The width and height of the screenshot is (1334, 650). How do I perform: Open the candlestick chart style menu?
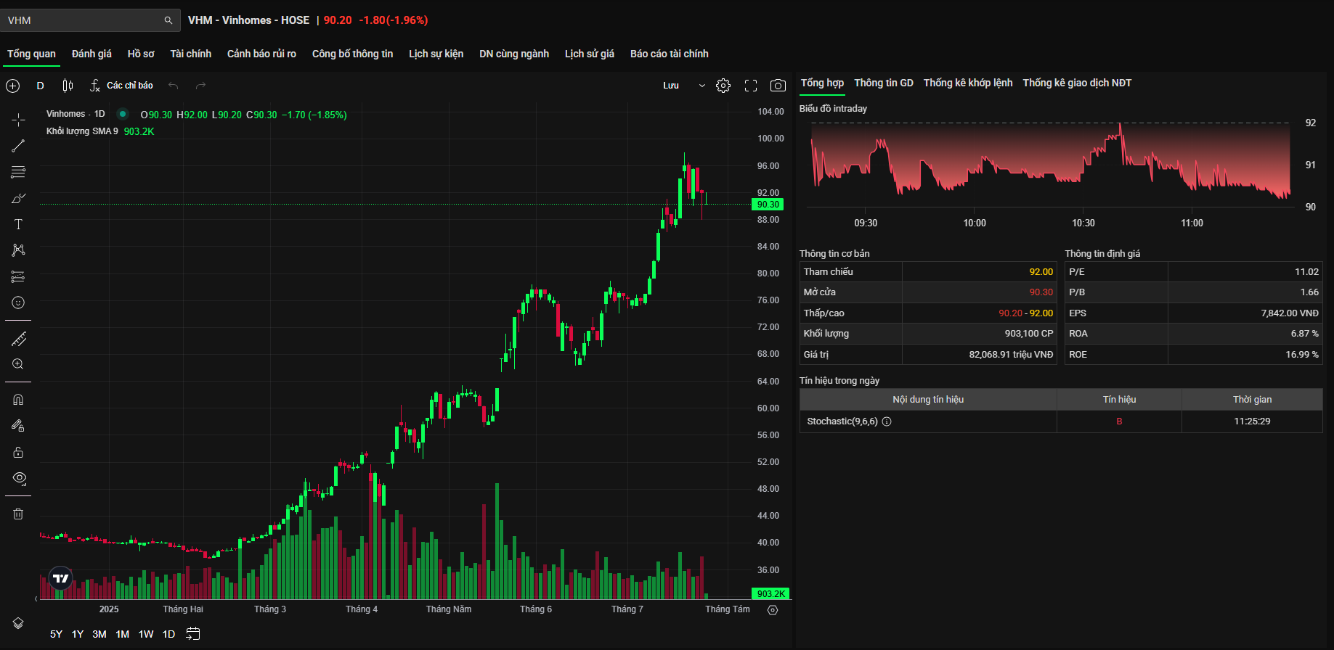tap(68, 86)
